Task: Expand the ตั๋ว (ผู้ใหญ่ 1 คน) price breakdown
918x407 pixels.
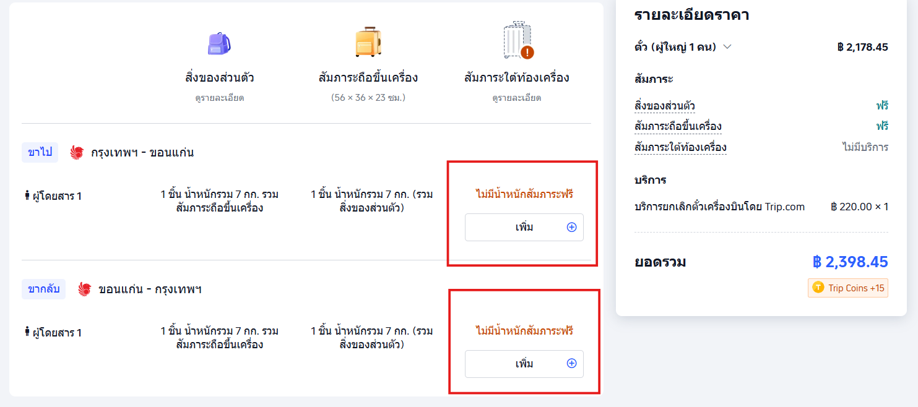Action: pos(727,47)
